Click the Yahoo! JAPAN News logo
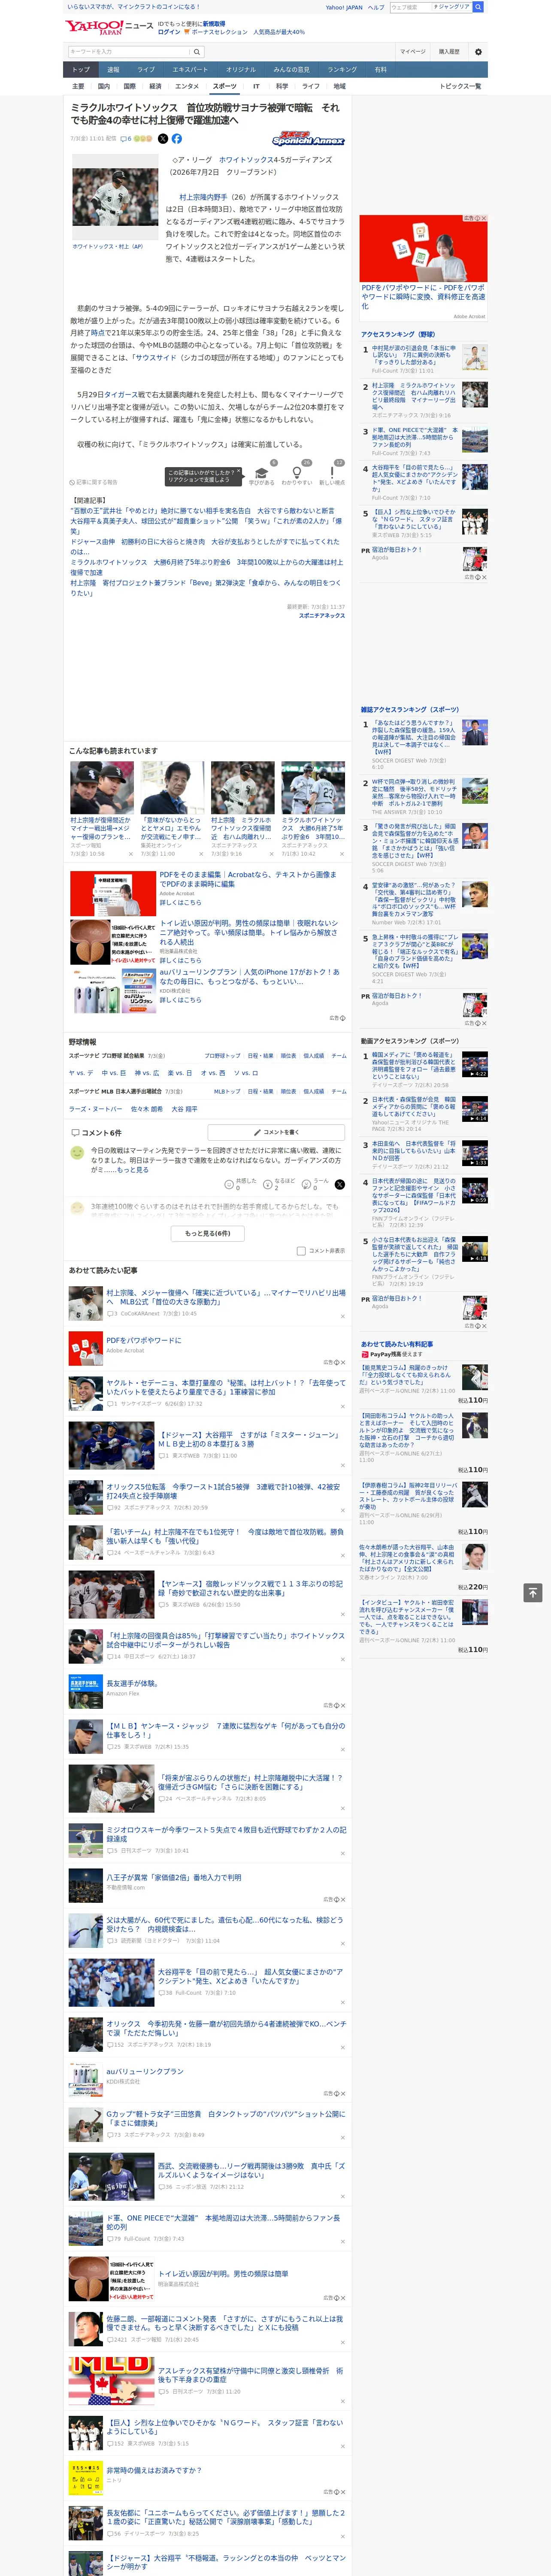 pos(109,27)
